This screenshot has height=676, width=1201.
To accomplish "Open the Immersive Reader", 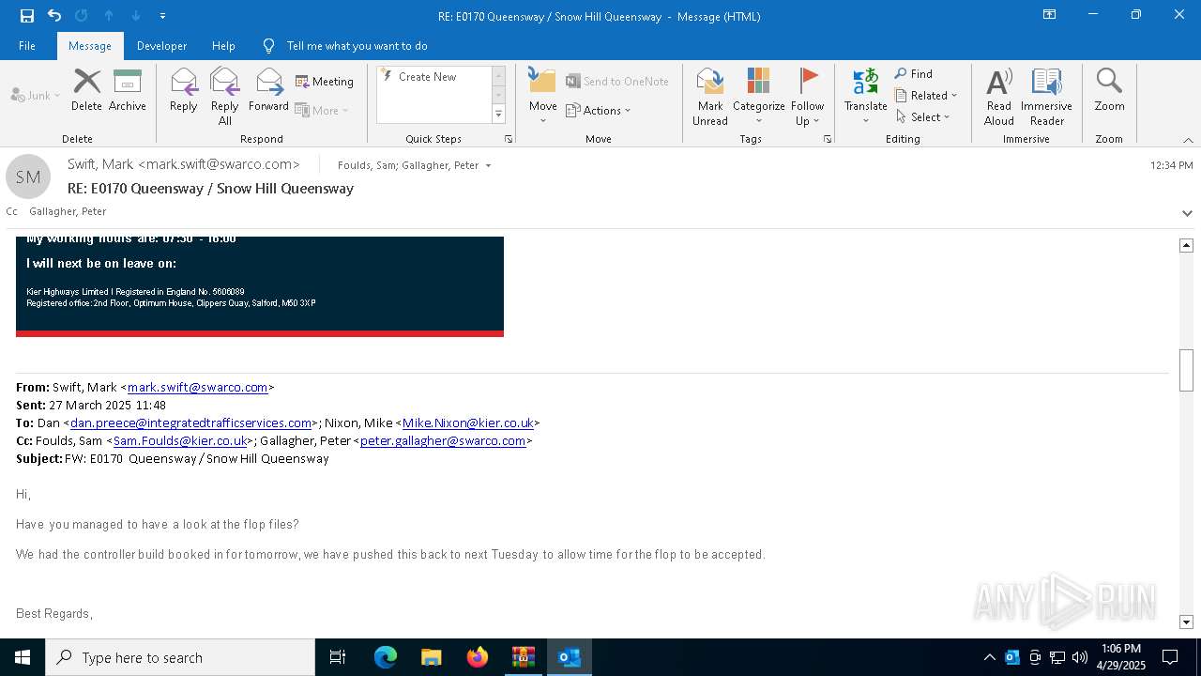I will tap(1046, 96).
